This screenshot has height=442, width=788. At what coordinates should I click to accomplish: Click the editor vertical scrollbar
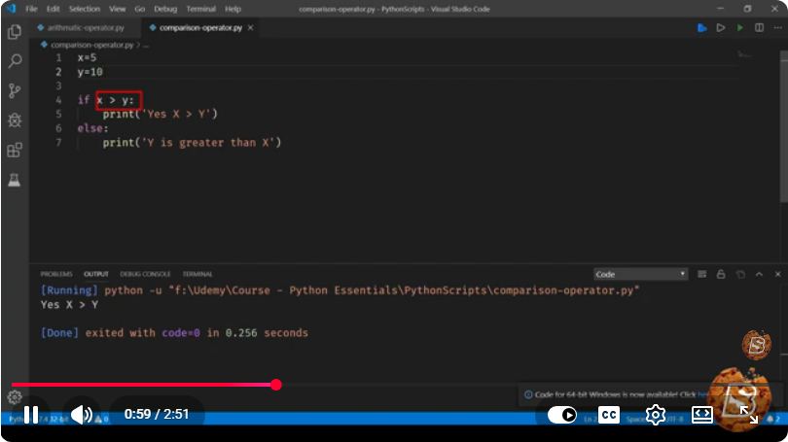pos(783,126)
